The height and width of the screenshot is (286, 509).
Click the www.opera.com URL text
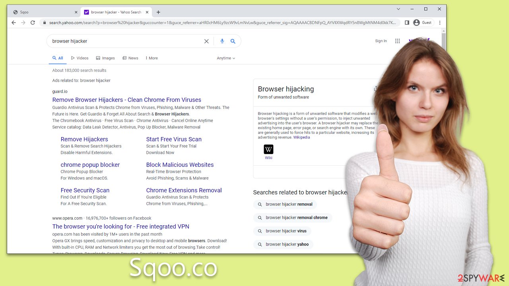pos(67,218)
